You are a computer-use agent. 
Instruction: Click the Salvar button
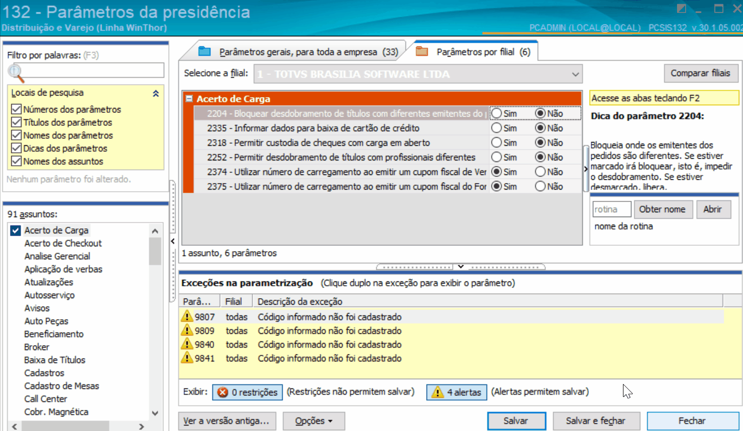pos(516,421)
